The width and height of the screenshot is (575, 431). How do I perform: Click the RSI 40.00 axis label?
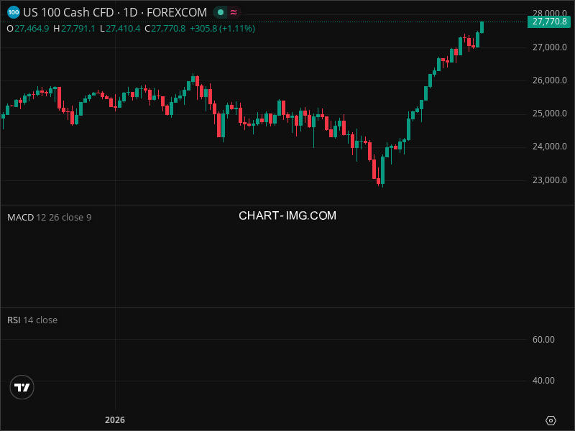(543, 381)
